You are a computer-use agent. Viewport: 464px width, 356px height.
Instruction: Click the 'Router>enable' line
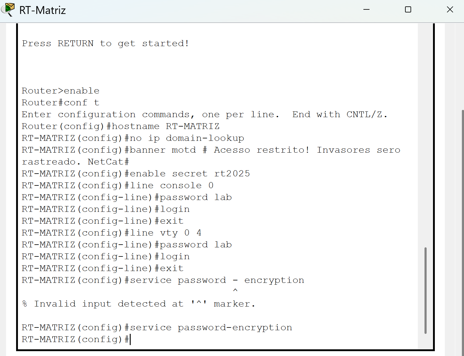pyautogui.click(x=60, y=91)
